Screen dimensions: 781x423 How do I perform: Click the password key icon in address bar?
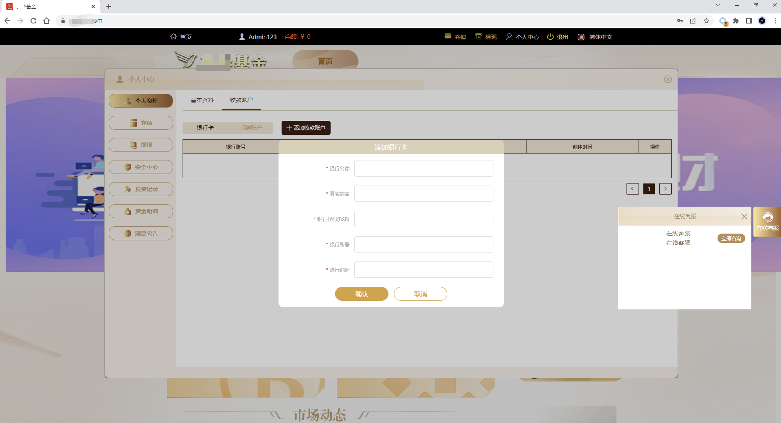[680, 21]
